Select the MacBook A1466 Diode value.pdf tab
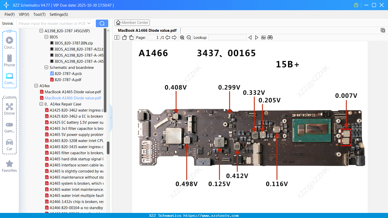 (147, 30)
